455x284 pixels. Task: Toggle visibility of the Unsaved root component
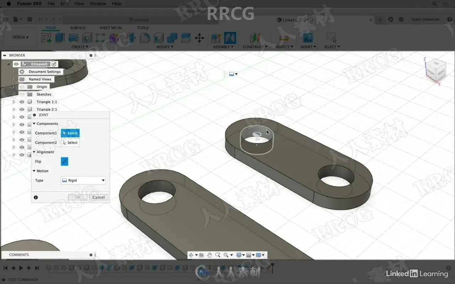16,64
